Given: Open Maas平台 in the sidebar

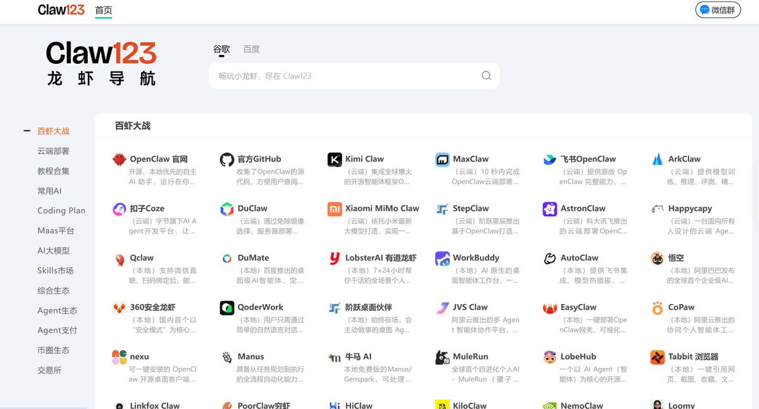Looking at the screenshot, I should point(56,231).
